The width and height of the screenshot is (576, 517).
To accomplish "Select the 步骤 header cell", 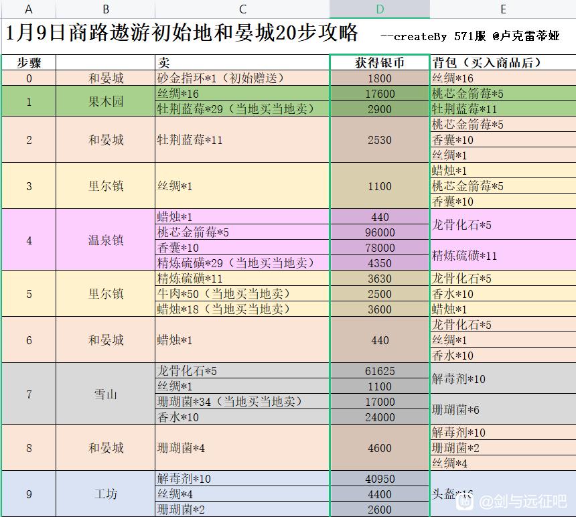I will [28, 62].
